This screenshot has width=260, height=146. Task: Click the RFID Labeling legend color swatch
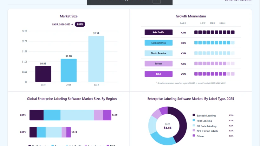194,120
